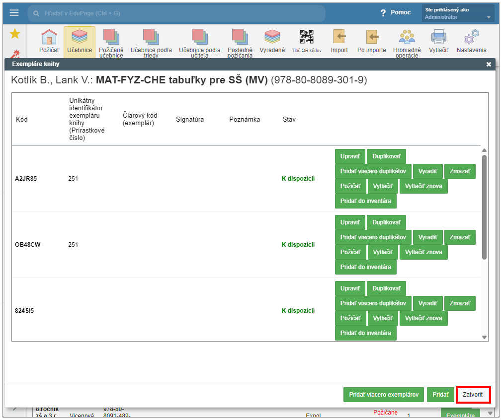
Task: Focus the Hľadať v EduPage search field
Action: coord(176,13)
